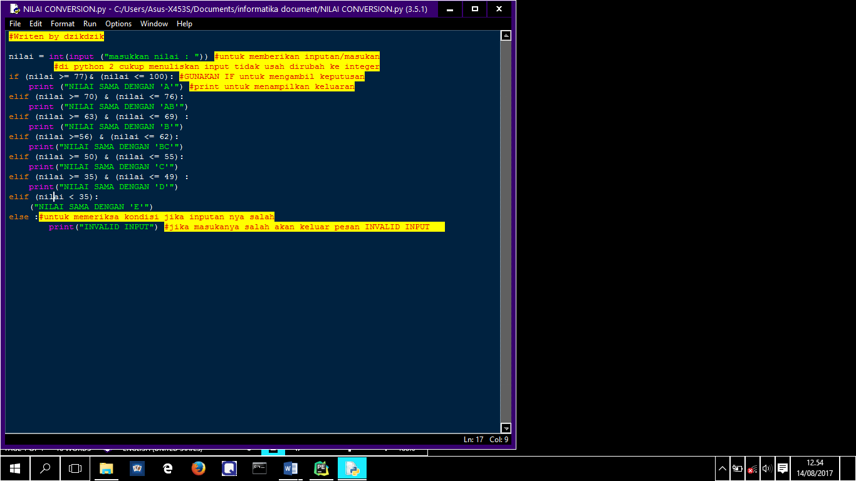Show hidden system tray icons
This screenshot has height=481, width=856.
click(x=723, y=468)
